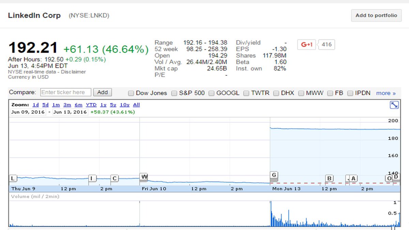Click the start date Jun 09, 2016 field
This screenshot has width=409, height=230.
tap(28, 112)
